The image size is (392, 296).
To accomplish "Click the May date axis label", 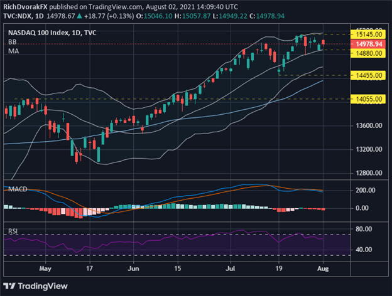I will pos(45,268).
